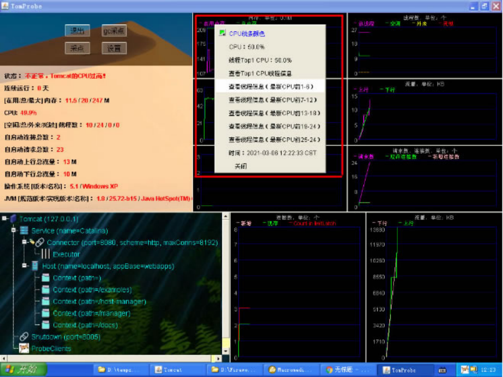Click the Tomcat (127.0.0.1) server icon
The height and width of the screenshot is (377, 503).
click(13, 219)
